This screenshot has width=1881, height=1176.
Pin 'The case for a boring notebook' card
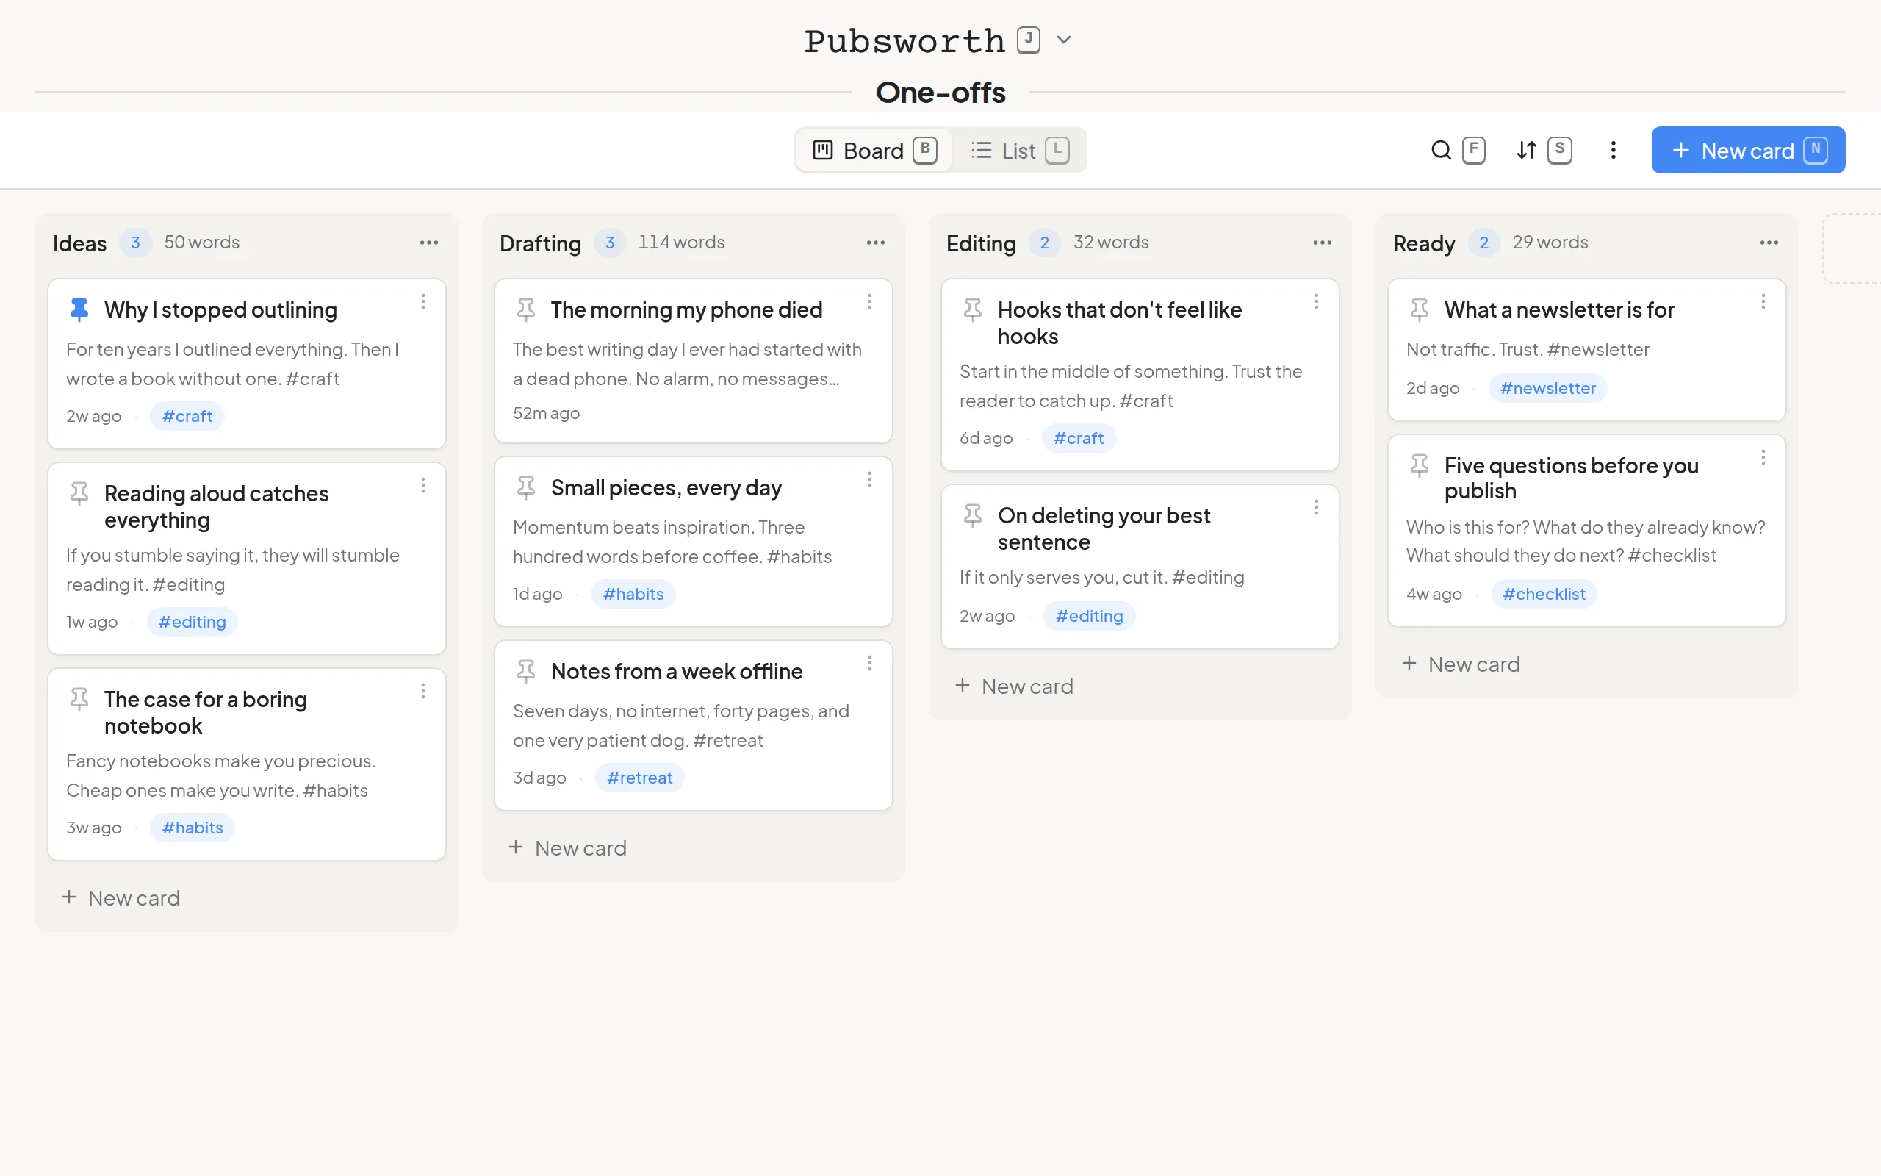tap(79, 699)
